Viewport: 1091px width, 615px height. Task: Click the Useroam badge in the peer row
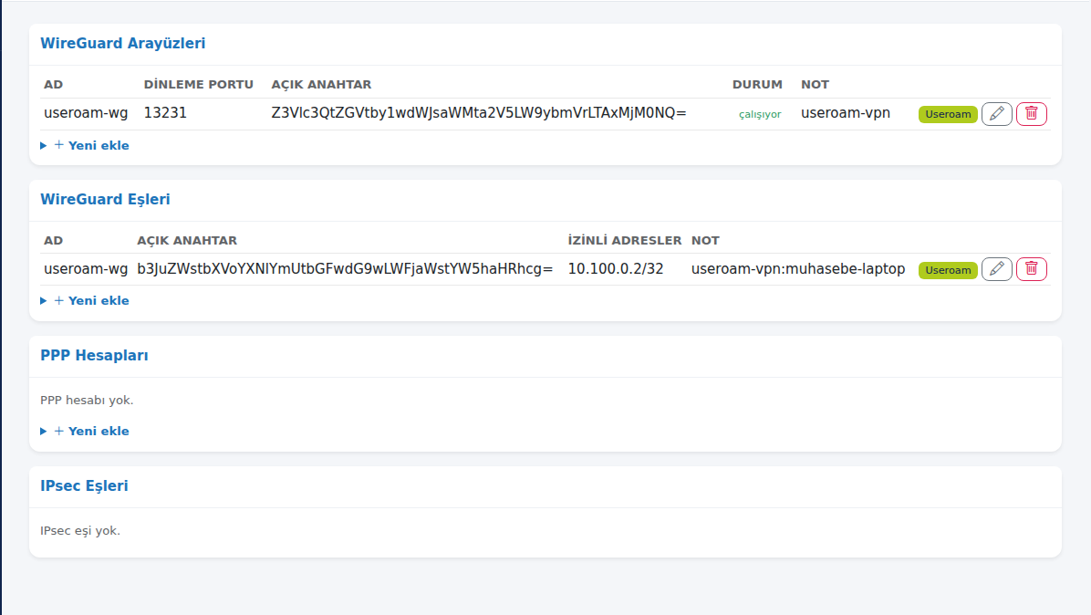pos(948,270)
